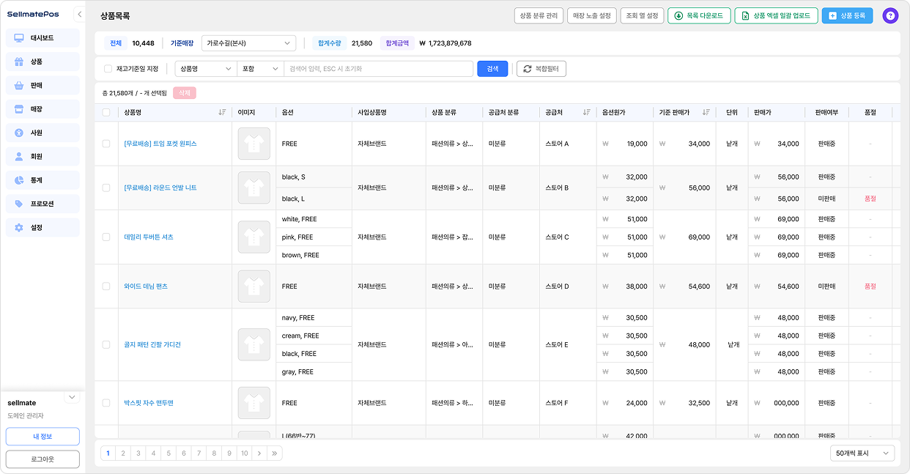Check the 와이드 데님 팬츠 row checkbox
This screenshot has height=474, width=910.
coord(106,286)
